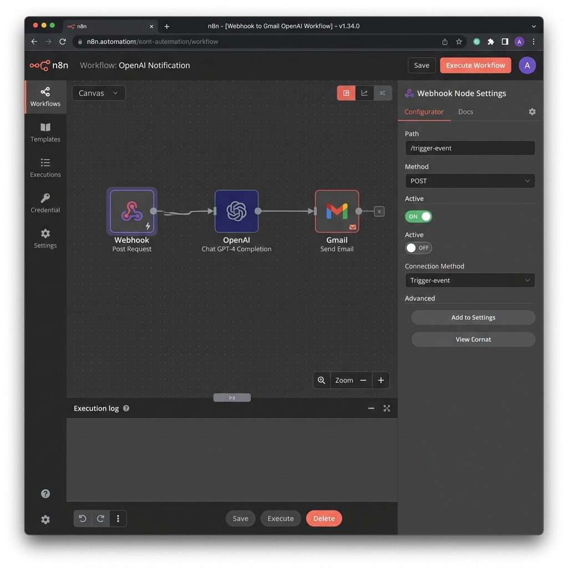Click Add to Settings button
Viewport: 568px width, 568px height.
[473, 317]
